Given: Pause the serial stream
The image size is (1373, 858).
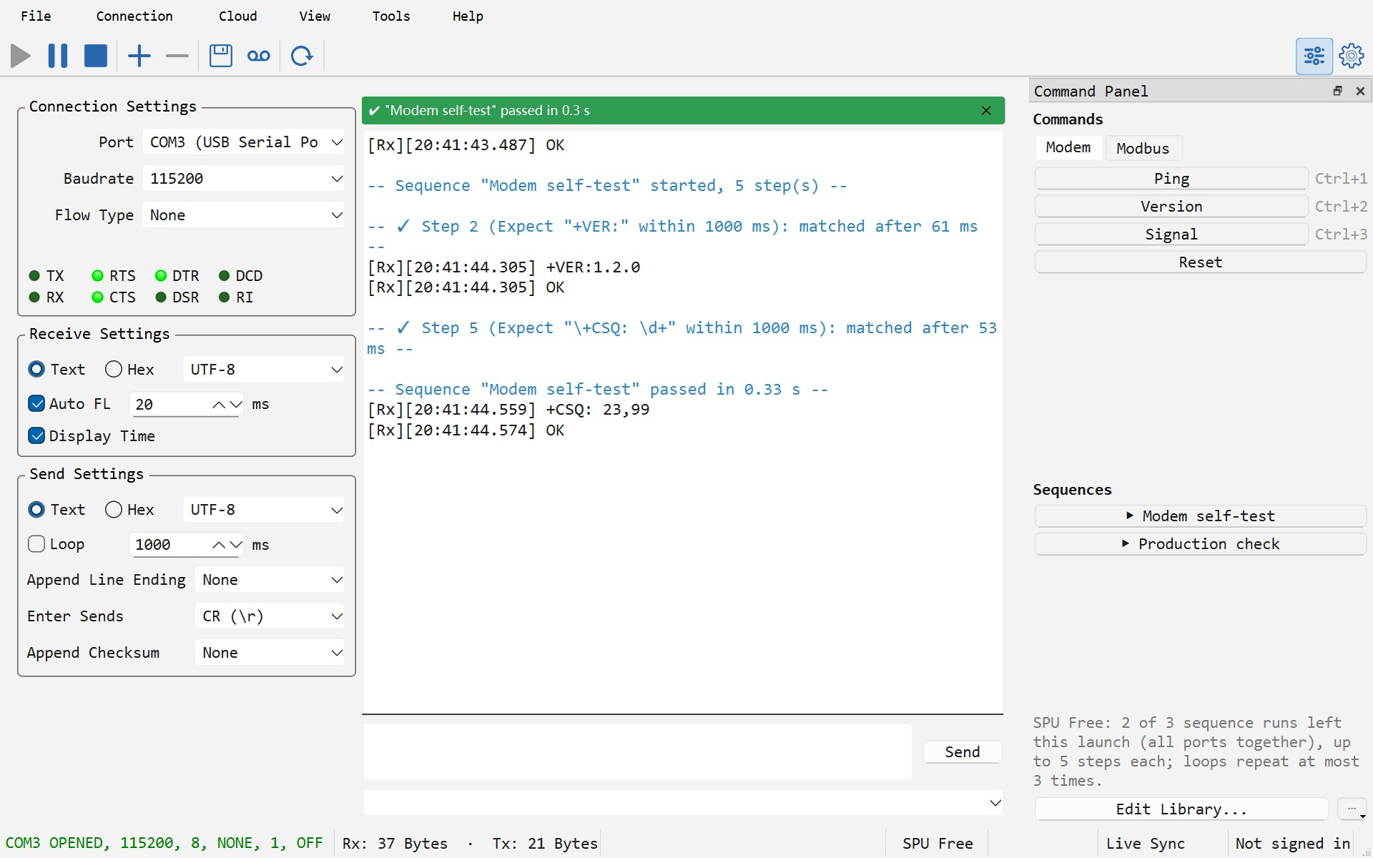Looking at the screenshot, I should [58, 56].
